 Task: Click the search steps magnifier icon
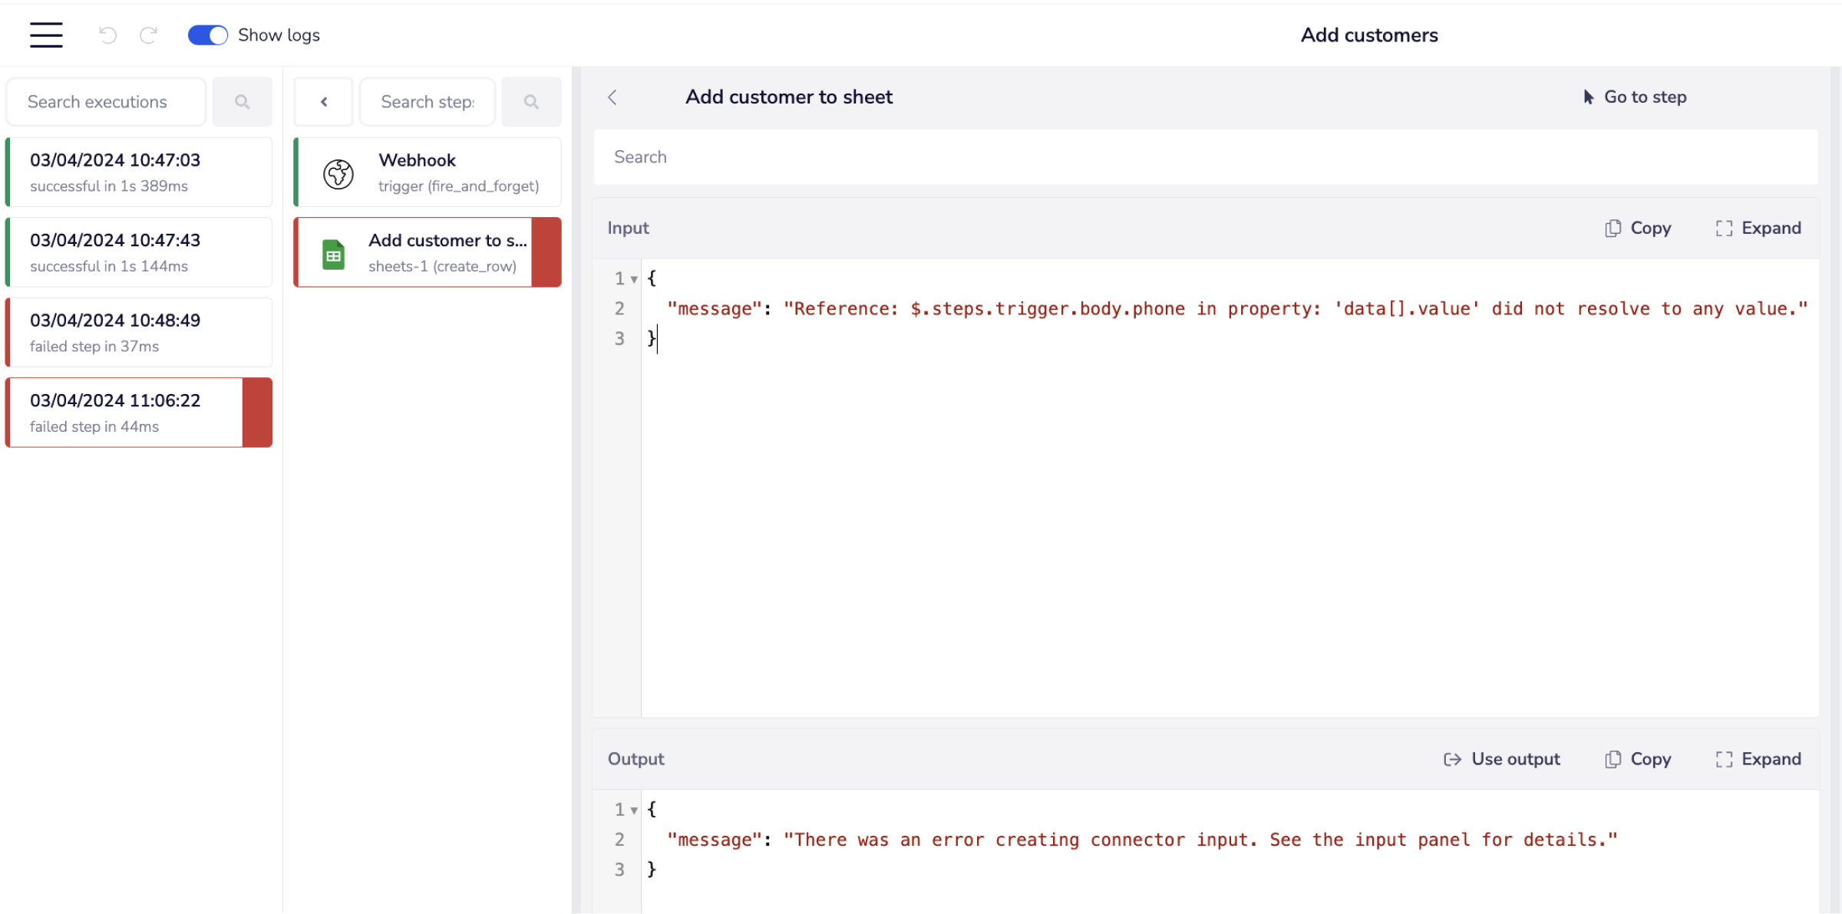[531, 102]
